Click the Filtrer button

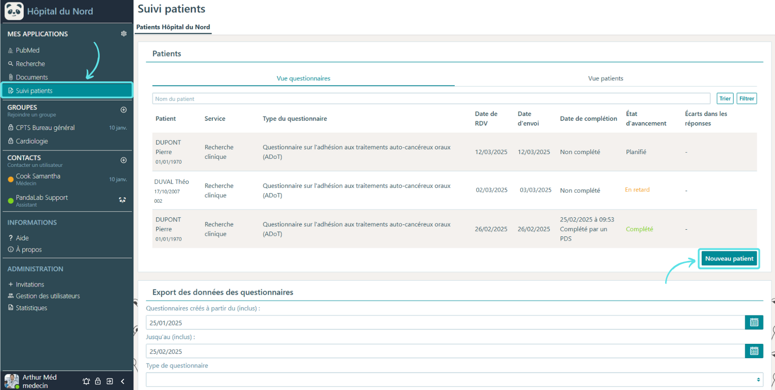pos(747,99)
